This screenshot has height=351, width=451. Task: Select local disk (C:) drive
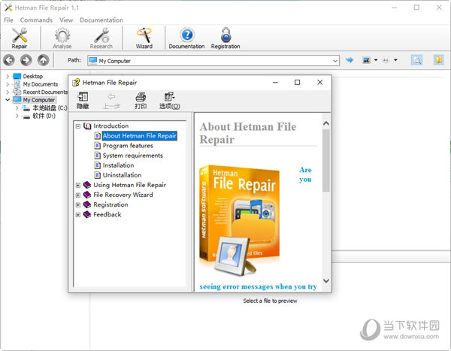point(50,108)
